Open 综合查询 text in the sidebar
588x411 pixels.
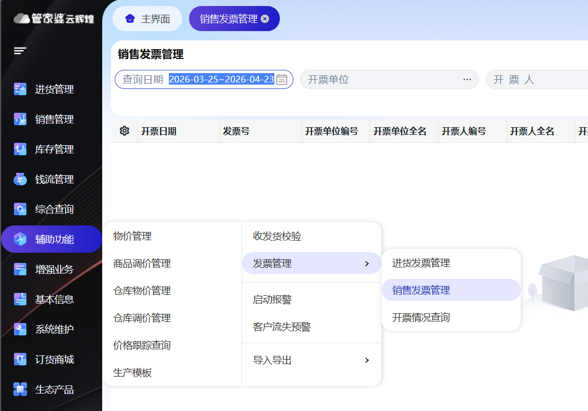tap(55, 209)
